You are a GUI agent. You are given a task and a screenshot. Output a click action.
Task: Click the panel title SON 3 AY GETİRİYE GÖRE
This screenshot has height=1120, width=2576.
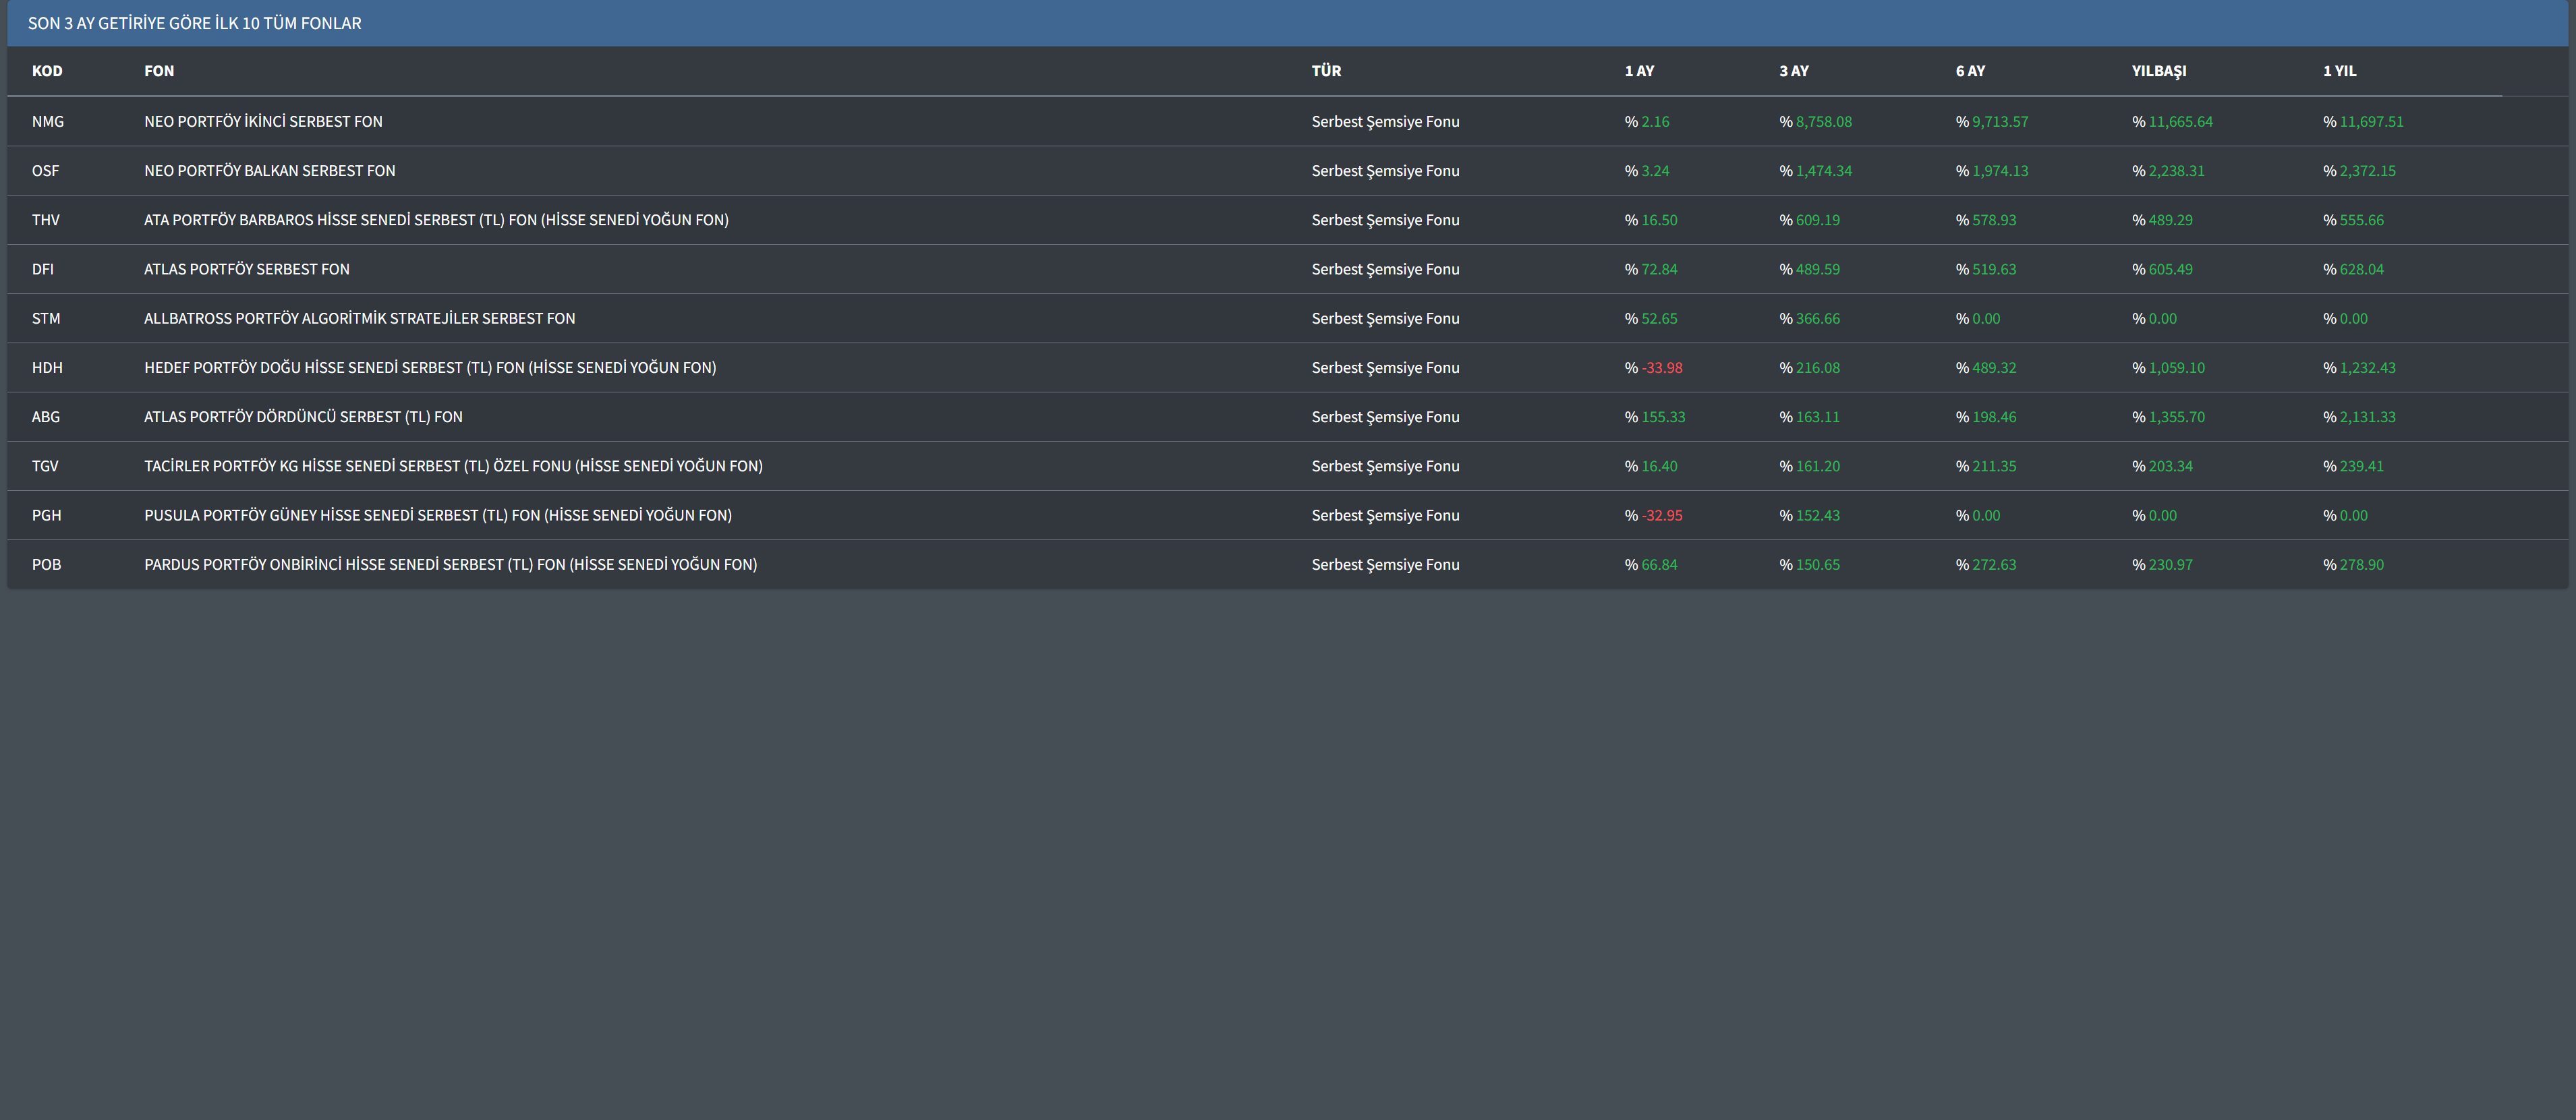194,23
